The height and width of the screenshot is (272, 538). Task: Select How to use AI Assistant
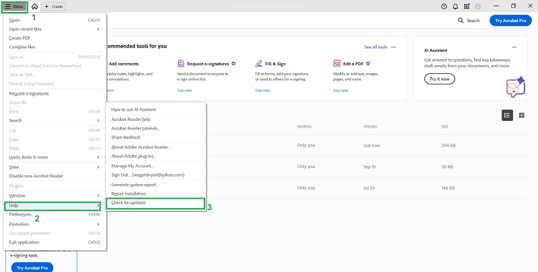pyautogui.click(x=156, y=109)
